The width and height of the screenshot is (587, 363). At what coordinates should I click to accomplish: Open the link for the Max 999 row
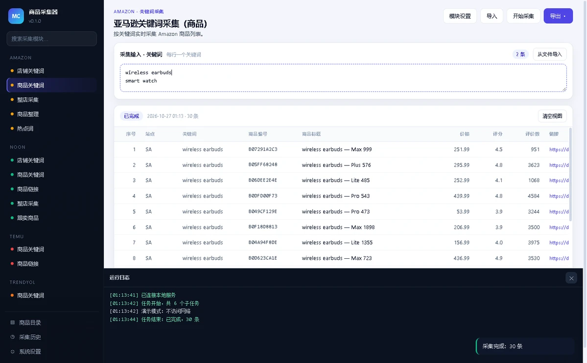point(559,149)
